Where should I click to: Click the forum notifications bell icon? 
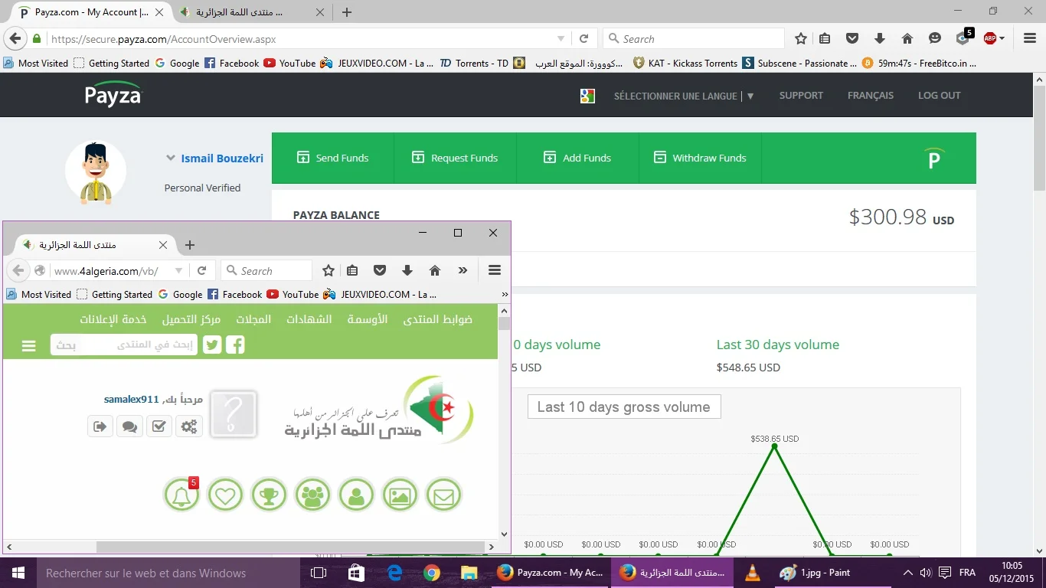pyautogui.click(x=181, y=495)
